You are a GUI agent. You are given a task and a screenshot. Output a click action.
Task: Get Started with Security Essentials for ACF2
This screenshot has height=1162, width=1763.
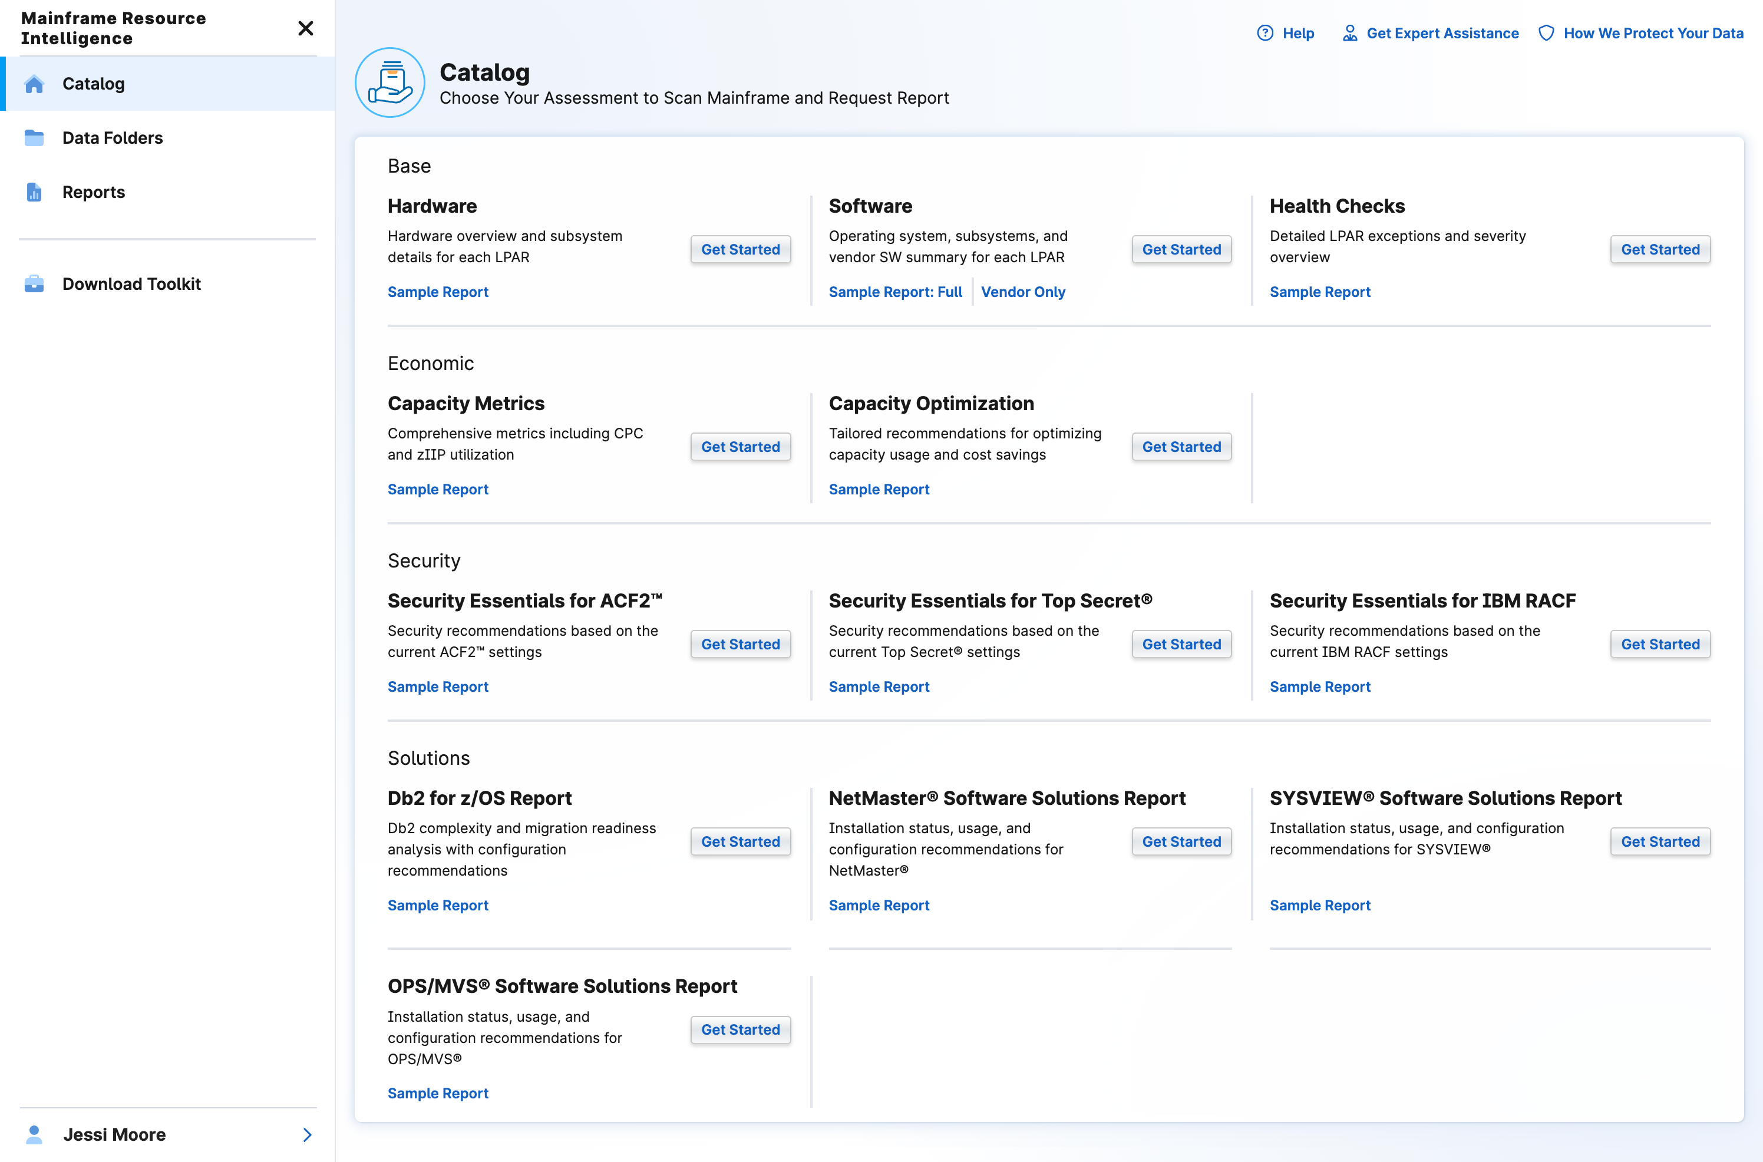tap(740, 644)
